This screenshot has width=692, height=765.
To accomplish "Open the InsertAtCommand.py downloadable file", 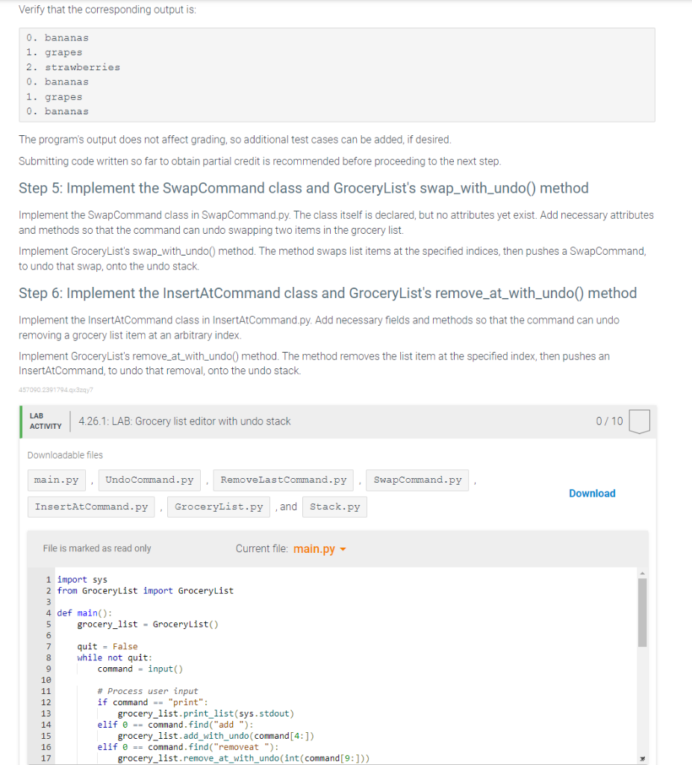I will click(x=90, y=507).
